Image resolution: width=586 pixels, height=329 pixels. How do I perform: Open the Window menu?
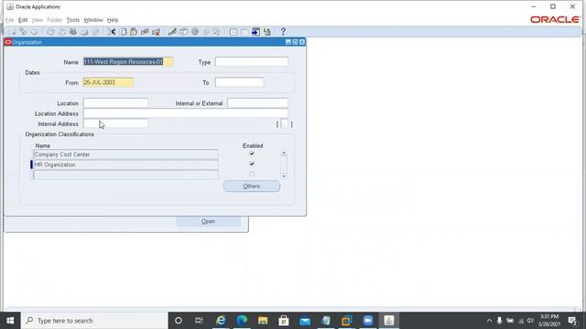[x=93, y=20]
